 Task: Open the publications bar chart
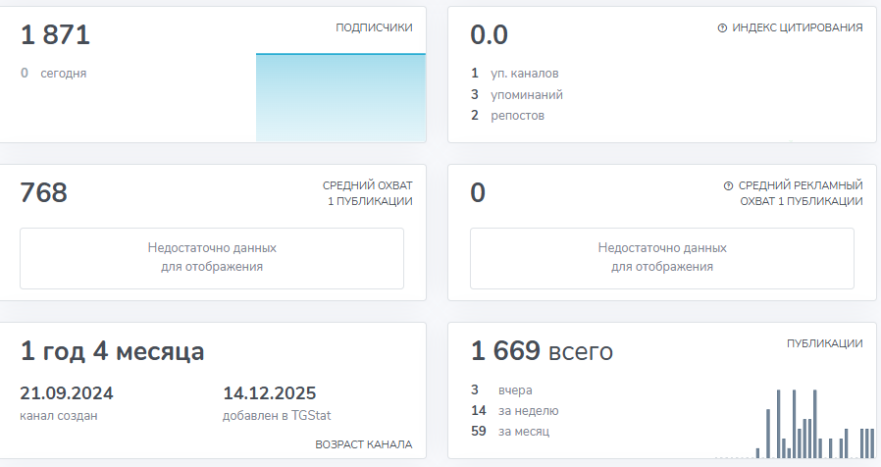(795, 424)
